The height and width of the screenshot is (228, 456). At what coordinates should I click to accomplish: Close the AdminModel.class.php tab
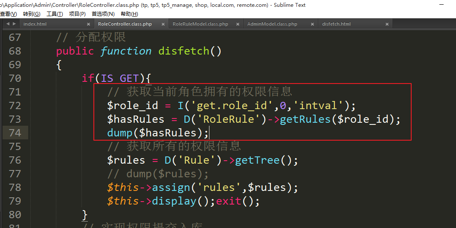coord(312,24)
